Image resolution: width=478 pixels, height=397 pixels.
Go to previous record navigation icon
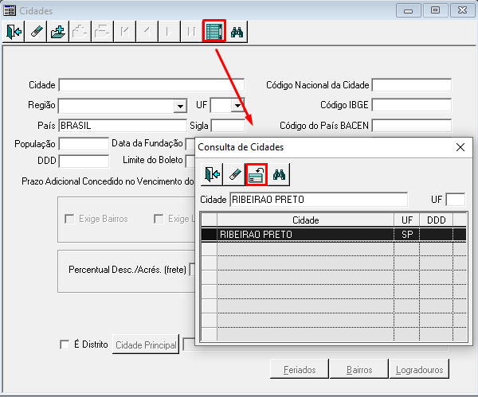click(147, 31)
